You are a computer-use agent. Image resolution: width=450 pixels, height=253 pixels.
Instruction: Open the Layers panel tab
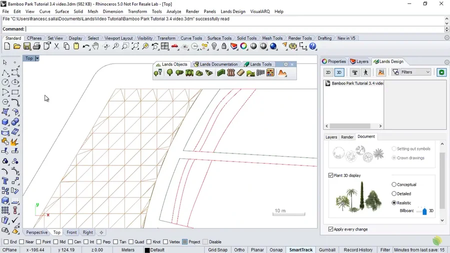coord(359,61)
